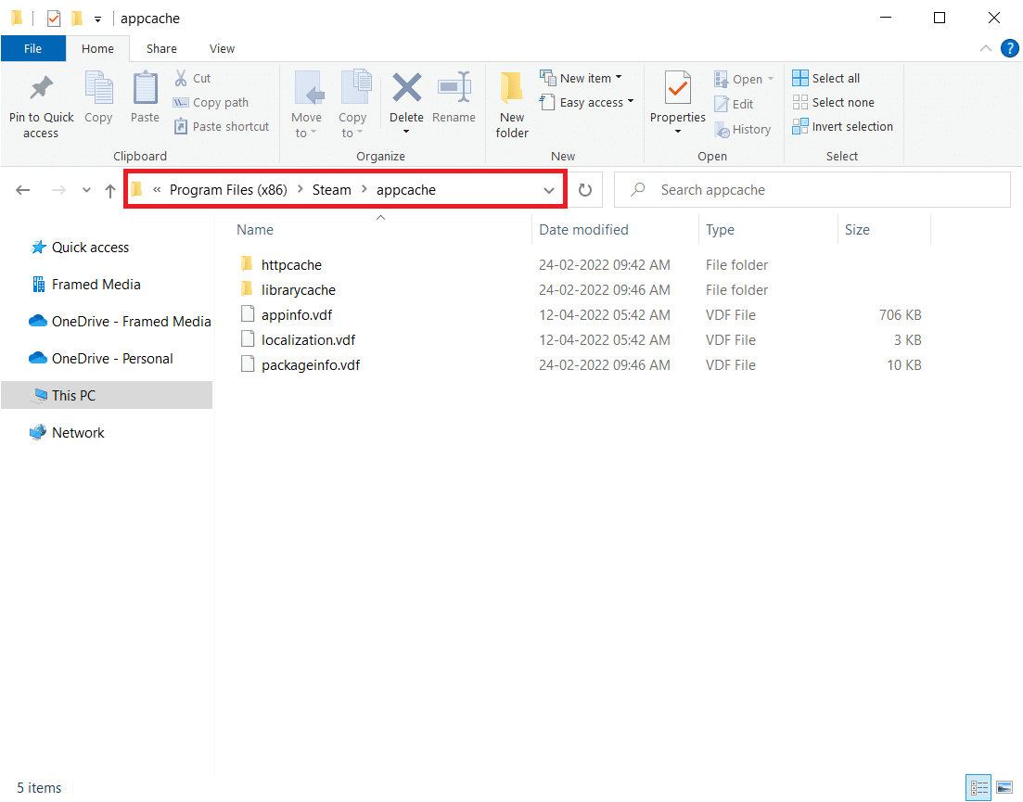
Task: Click Paste shortcut option
Action: (222, 126)
